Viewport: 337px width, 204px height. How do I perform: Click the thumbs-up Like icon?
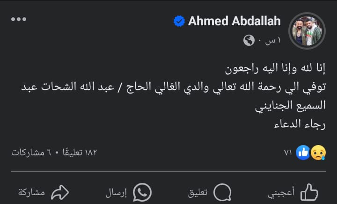pos(309,192)
